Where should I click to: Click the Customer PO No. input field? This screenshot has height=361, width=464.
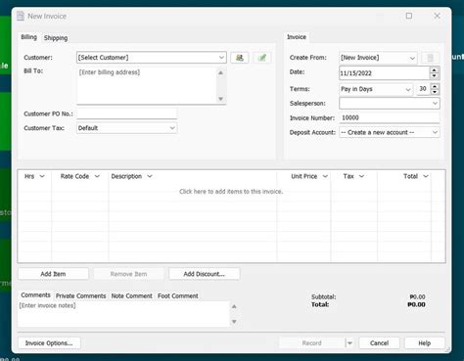126,113
